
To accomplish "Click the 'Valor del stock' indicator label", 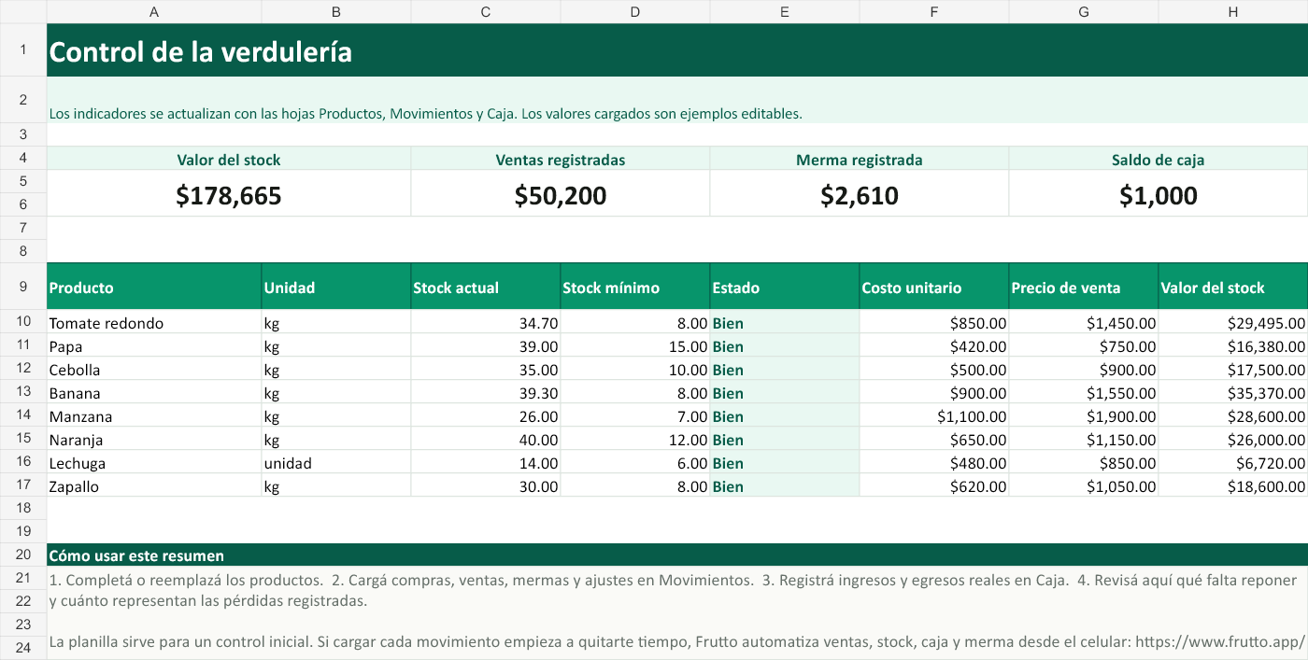I will click(229, 160).
